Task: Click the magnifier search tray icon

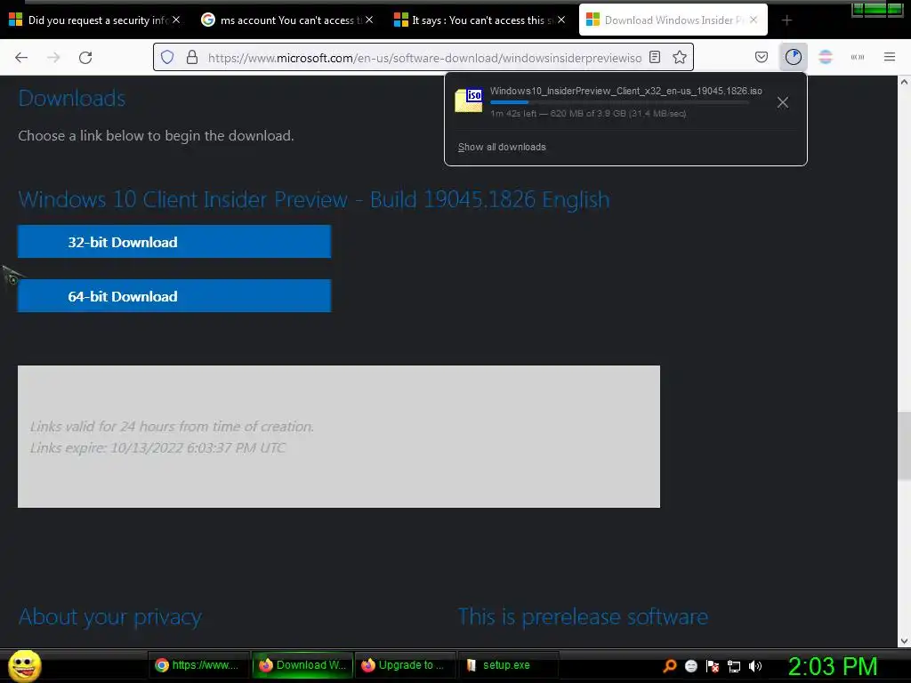Action: (669, 665)
